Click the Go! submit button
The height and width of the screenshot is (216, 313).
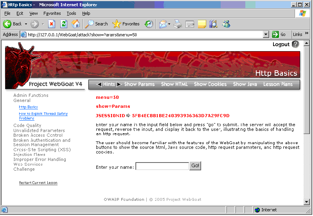(x=195, y=166)
